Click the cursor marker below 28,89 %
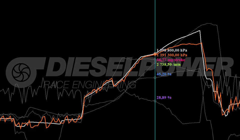The width and height of the screenshot is (240, 140). (155, 101)
